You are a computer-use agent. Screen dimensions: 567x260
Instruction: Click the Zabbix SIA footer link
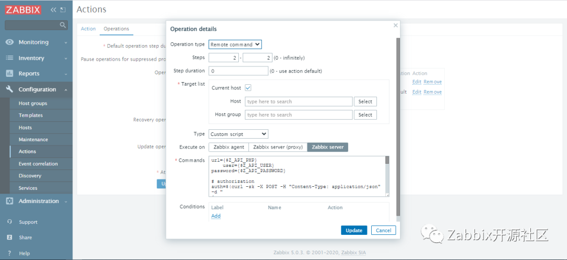point(354,253)
